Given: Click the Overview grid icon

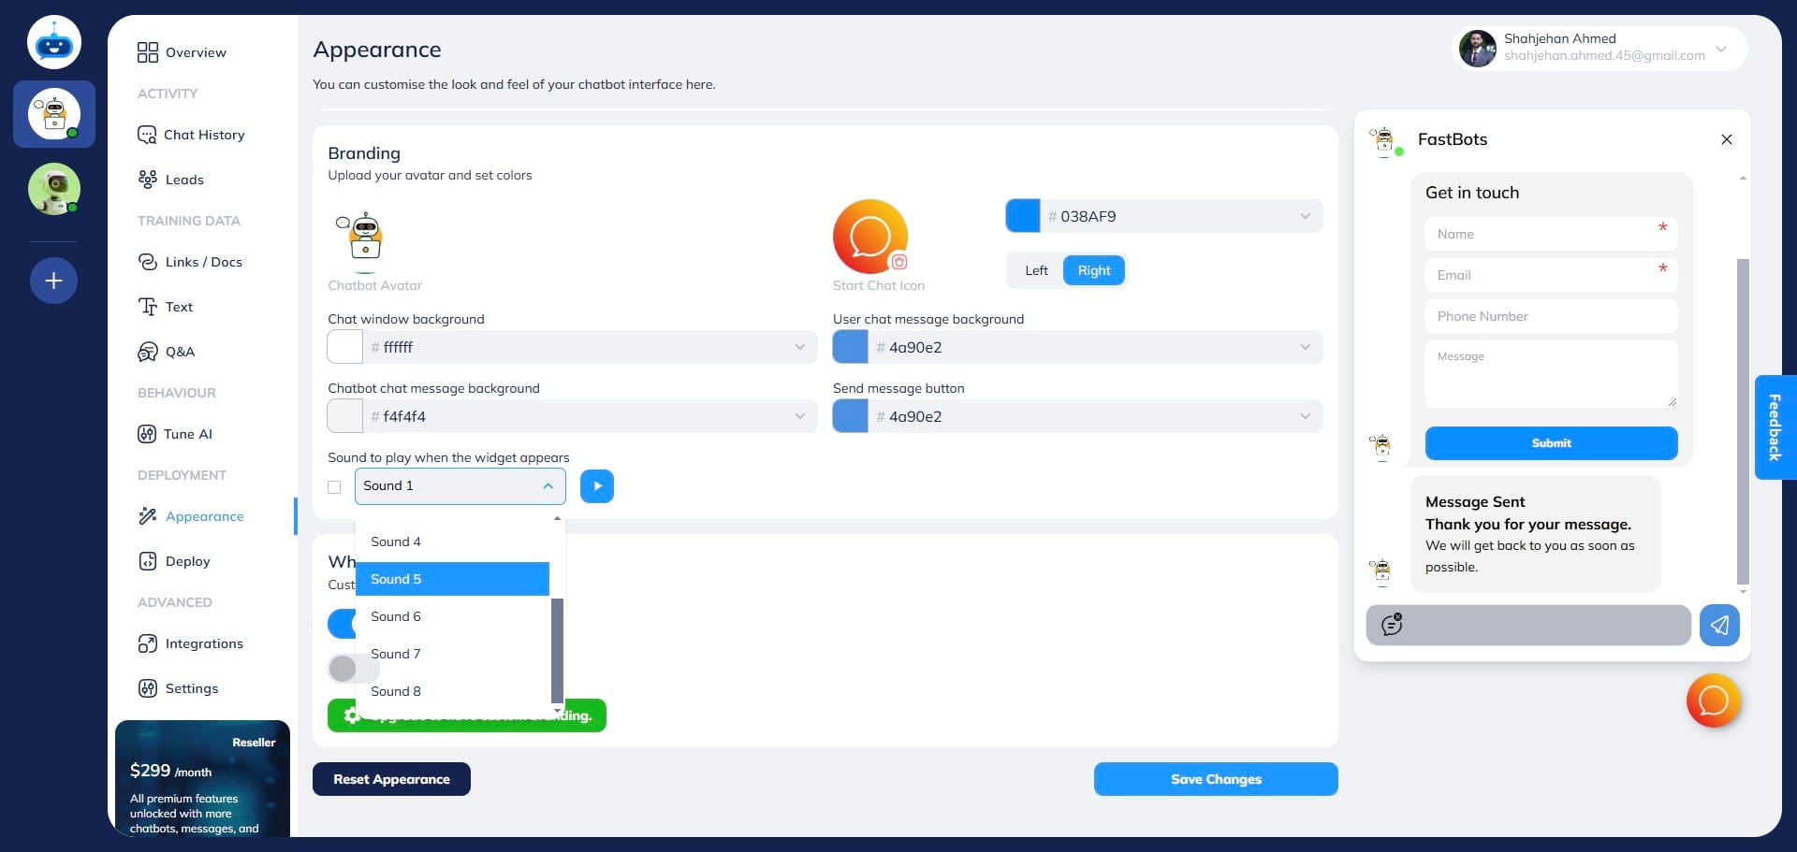Looking at the screenshot, I should [x=148, y=52].
